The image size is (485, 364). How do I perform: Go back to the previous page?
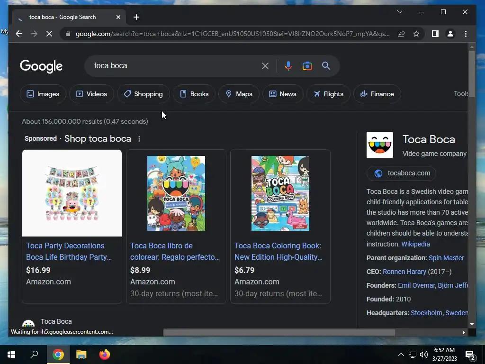click(19, 34)
